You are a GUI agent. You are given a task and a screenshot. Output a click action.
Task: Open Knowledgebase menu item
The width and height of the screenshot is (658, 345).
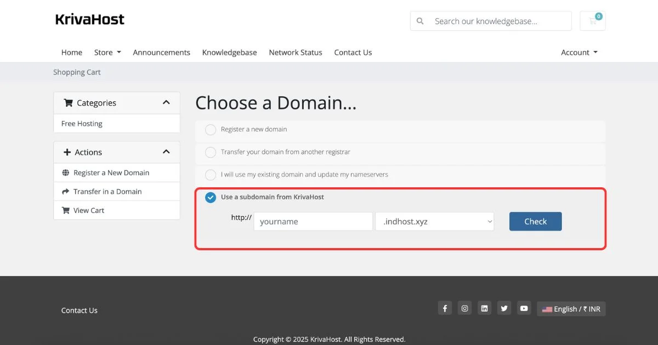point(230,53)
